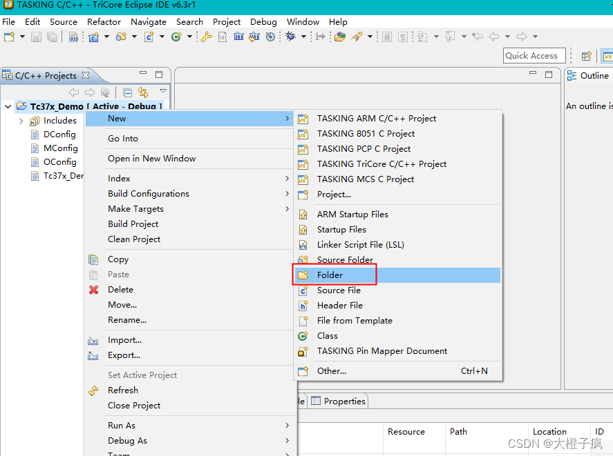Click Delete in context menu
The width and height of the screenshot is (613, 456).
(x=189, y=290)
